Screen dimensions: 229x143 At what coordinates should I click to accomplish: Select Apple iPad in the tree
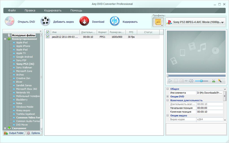pos(22,50)
